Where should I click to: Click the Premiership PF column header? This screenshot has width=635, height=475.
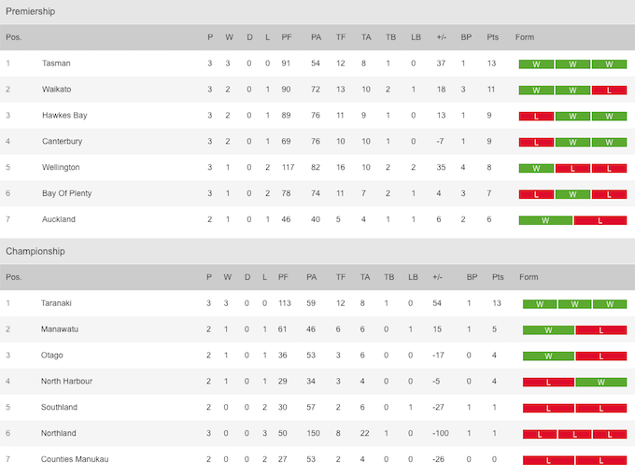click(287, 37)
